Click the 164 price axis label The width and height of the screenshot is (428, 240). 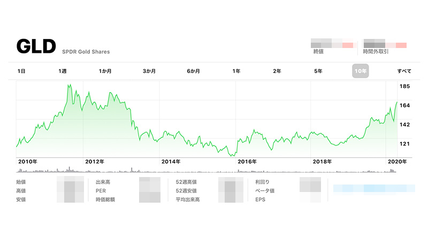coord(404,105)
